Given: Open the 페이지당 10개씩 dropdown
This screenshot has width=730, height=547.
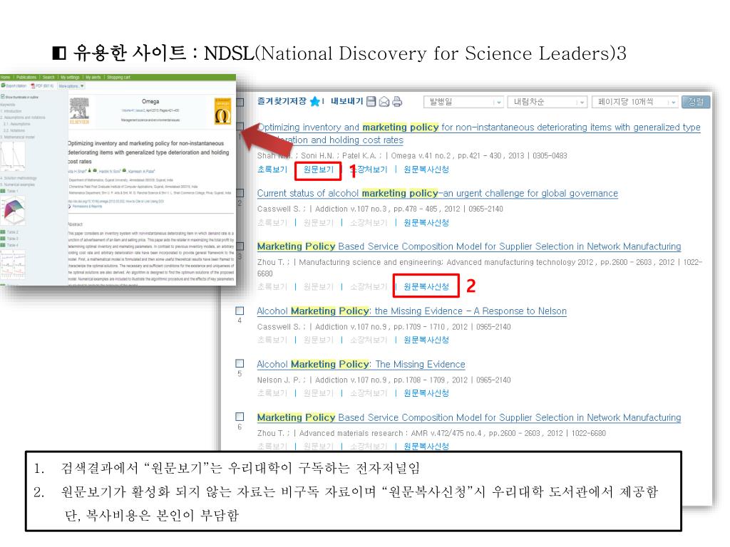Looking at the screenshot, I should point(635,102).
